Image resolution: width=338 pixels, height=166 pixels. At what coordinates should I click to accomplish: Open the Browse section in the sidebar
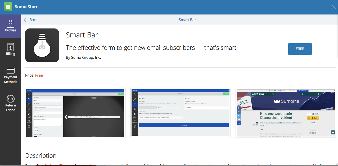[11, 26]
